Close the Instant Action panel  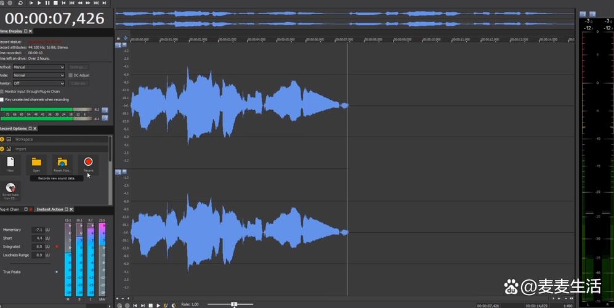[71, 209]
